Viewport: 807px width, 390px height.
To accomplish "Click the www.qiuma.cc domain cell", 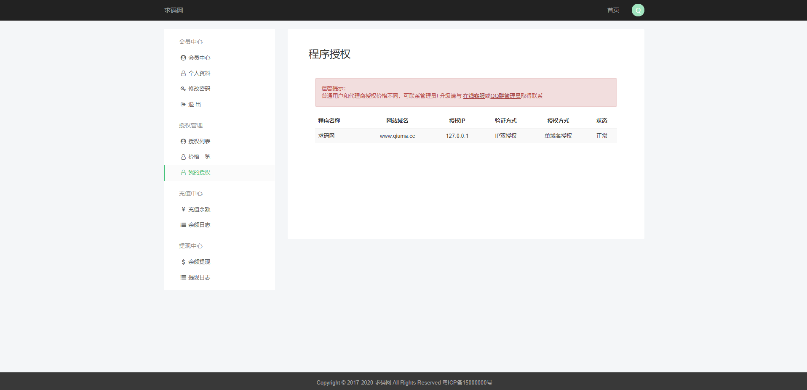I will 397,136.
